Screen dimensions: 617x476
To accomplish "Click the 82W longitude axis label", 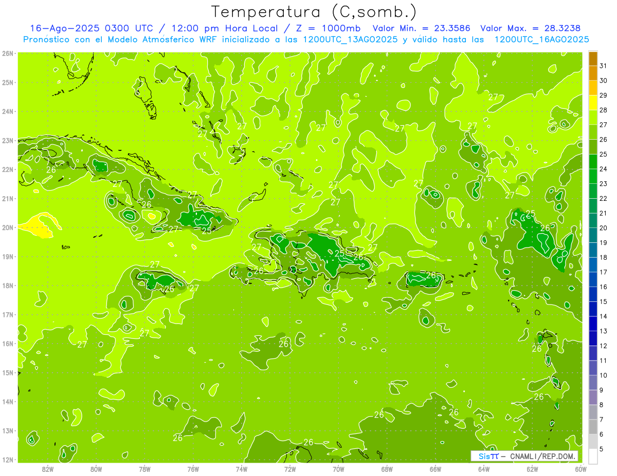I will coord(48,469).
